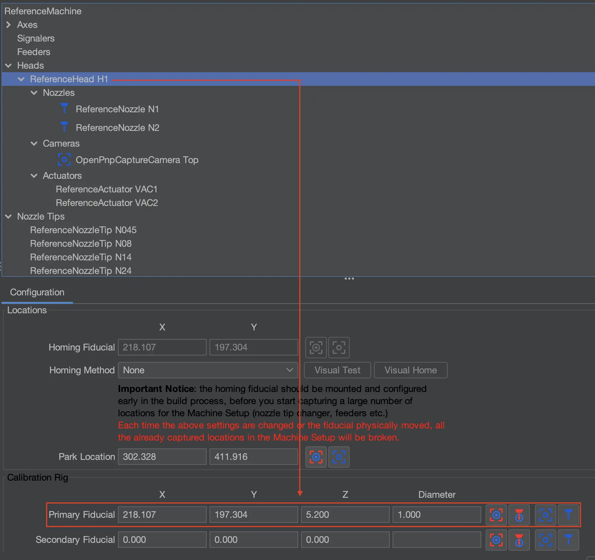Select ReferenceNozzle N1 in the tree

click(x=117, y=109)
